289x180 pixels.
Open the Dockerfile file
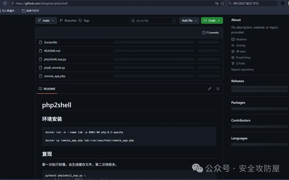coord(51,42)
